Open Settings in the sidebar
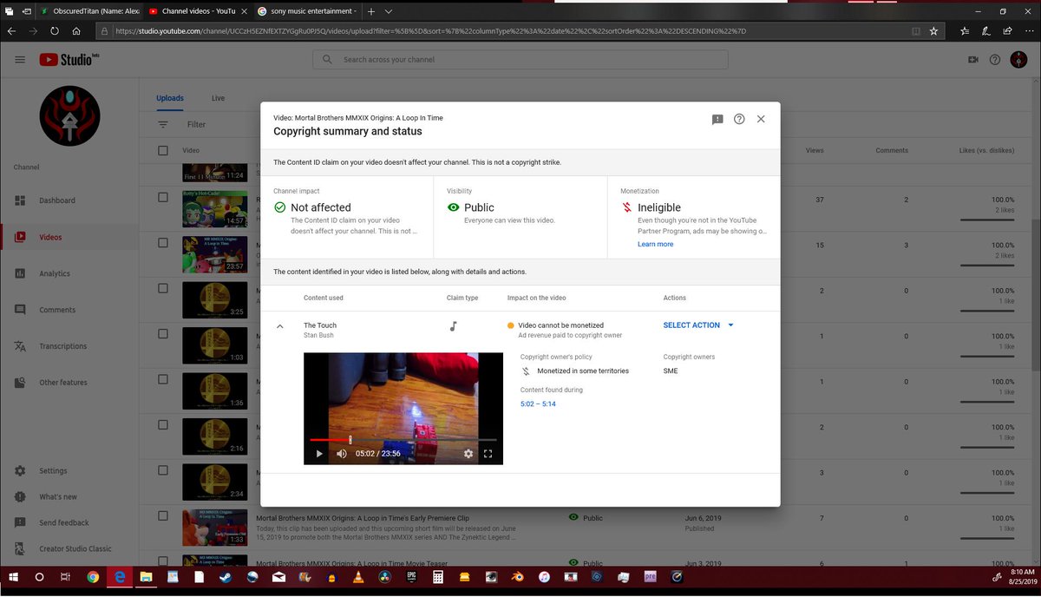The width and height of the screenshot is (1041, 597). tap(69, 471)
